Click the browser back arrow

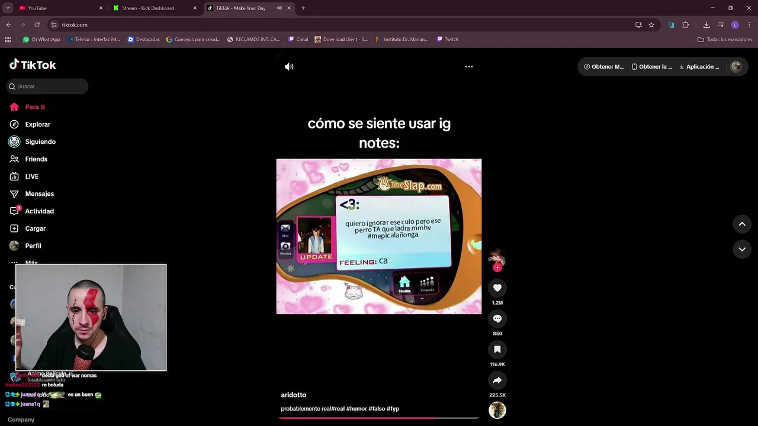coord(8,25)
